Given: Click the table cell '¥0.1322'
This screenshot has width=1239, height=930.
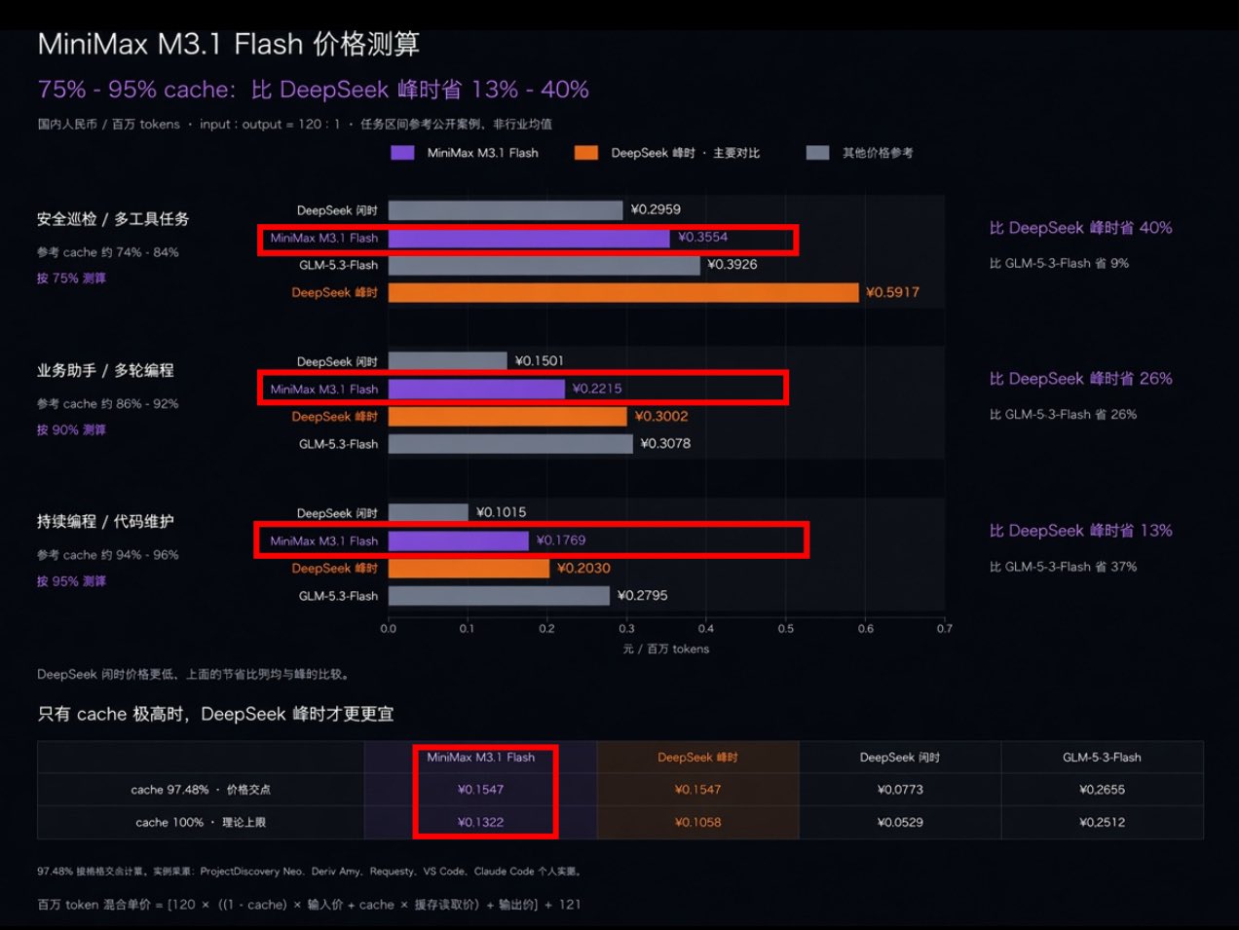Looking at the screenshot, I should [480, 823].
